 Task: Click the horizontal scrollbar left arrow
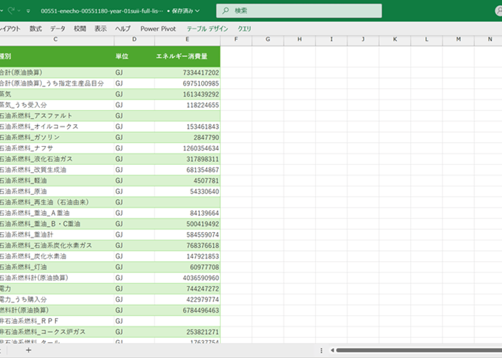click(332, 350)
